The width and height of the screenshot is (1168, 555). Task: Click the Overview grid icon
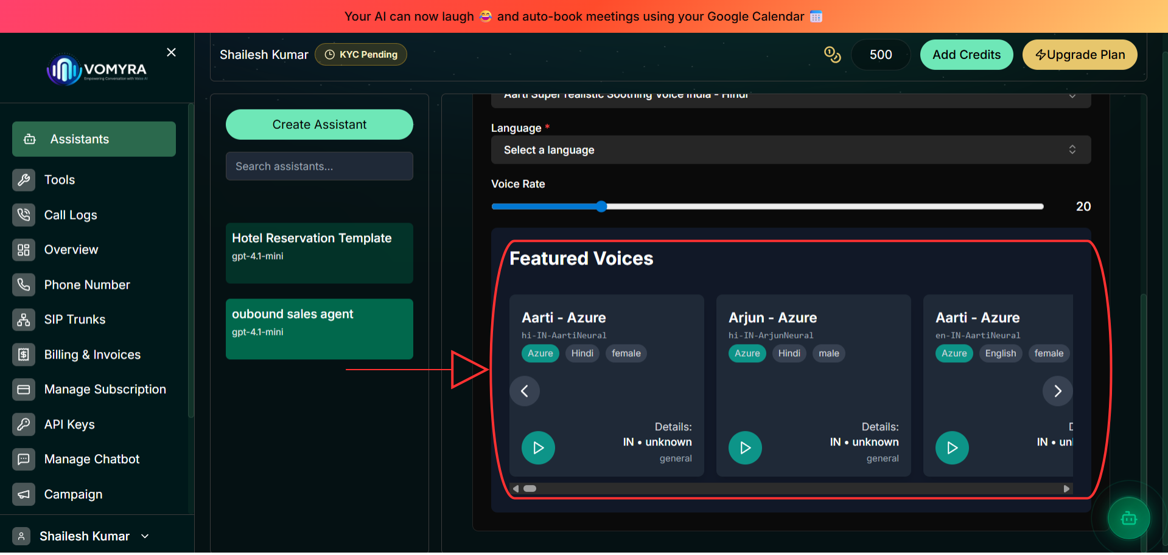point(24,250)
